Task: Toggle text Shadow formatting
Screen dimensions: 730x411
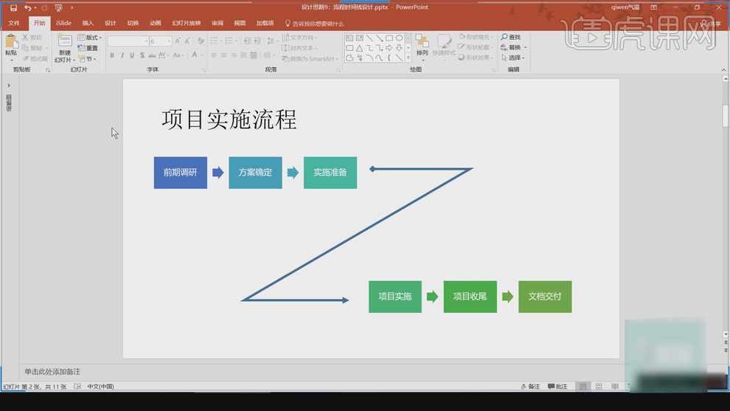Action: click(x=142, y=55)
